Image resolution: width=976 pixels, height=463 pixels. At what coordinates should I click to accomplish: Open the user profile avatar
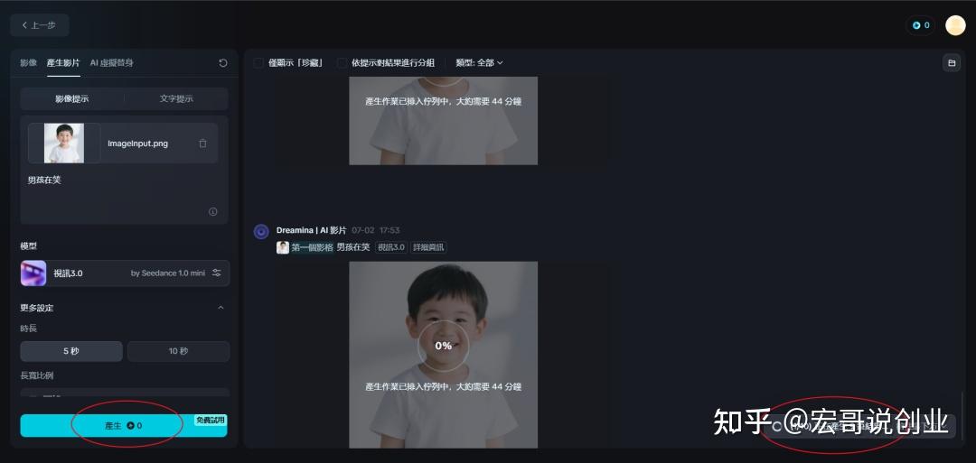955,25
